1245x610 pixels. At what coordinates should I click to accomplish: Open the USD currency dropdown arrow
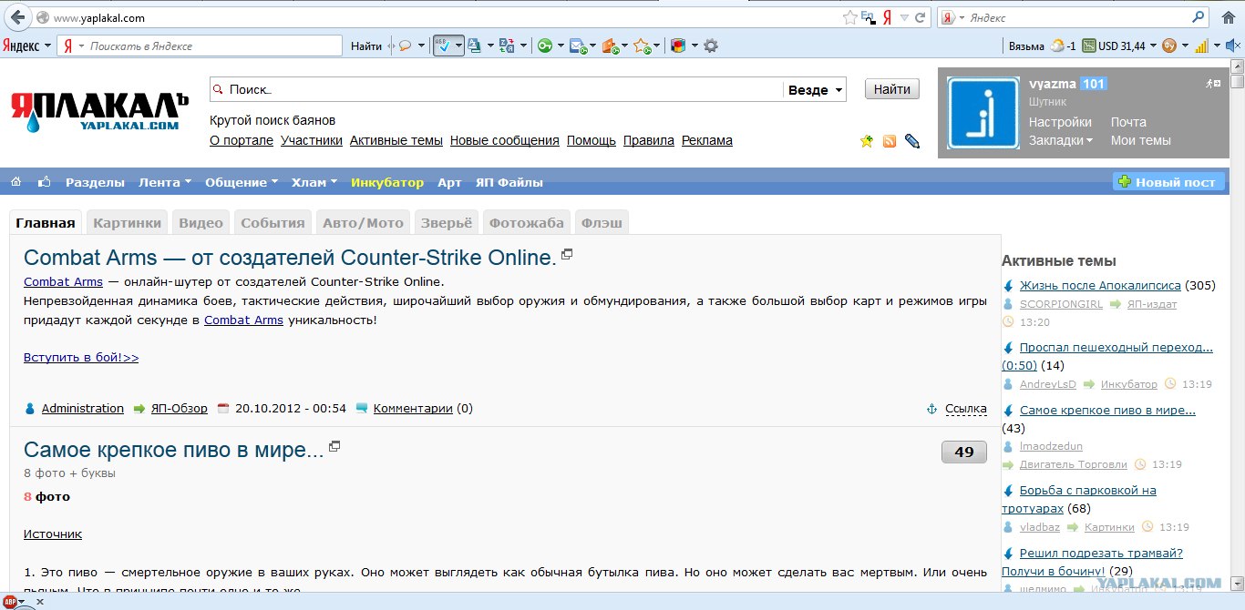1153,46
